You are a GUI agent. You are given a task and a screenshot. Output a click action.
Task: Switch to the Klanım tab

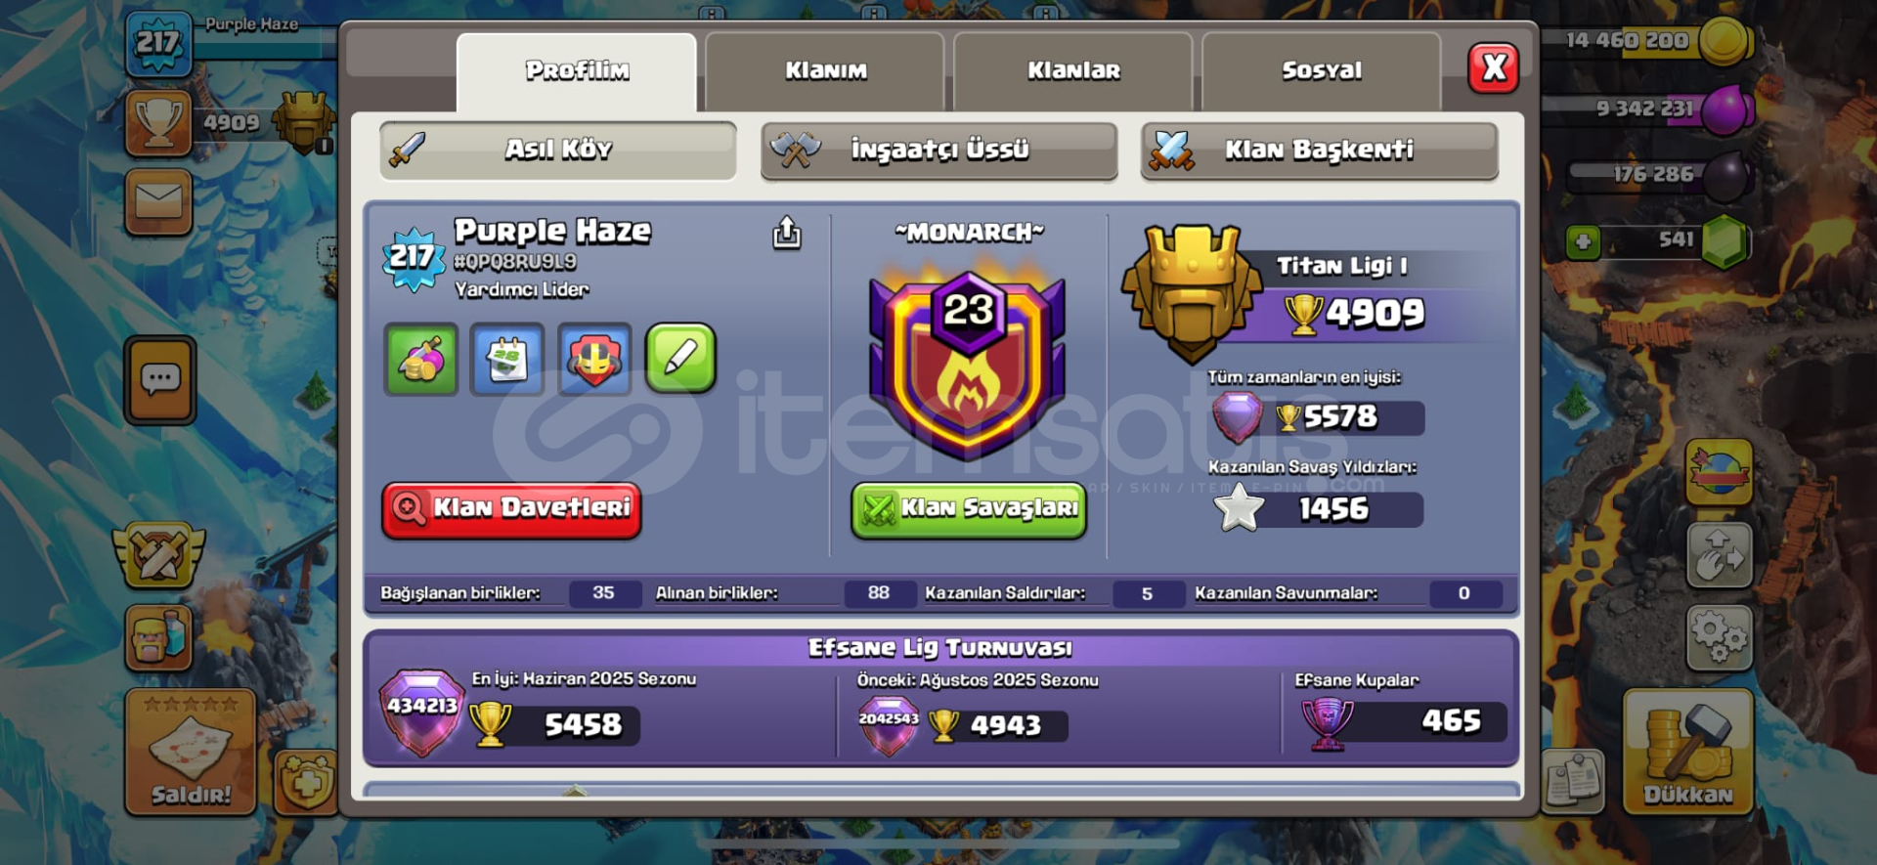click(x=825, y=71)
